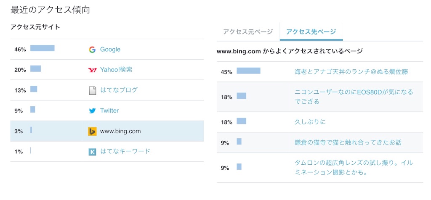431x200 pixels.
Task: Select the アクセス先ページ tab
Action: (311, 32)
